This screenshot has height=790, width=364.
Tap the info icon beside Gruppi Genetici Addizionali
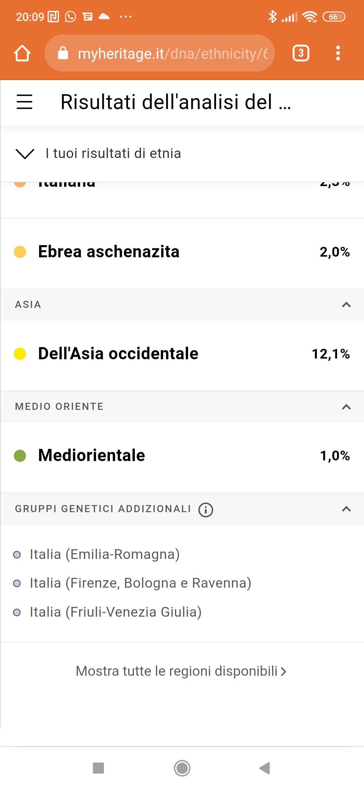pyautogui.click(x=206, y=510)
